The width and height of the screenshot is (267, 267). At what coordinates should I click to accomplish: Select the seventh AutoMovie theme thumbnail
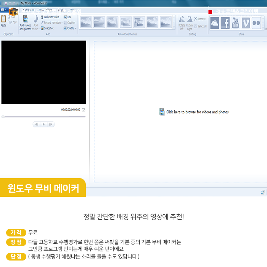pyautogui.click(x=166, y=22)
